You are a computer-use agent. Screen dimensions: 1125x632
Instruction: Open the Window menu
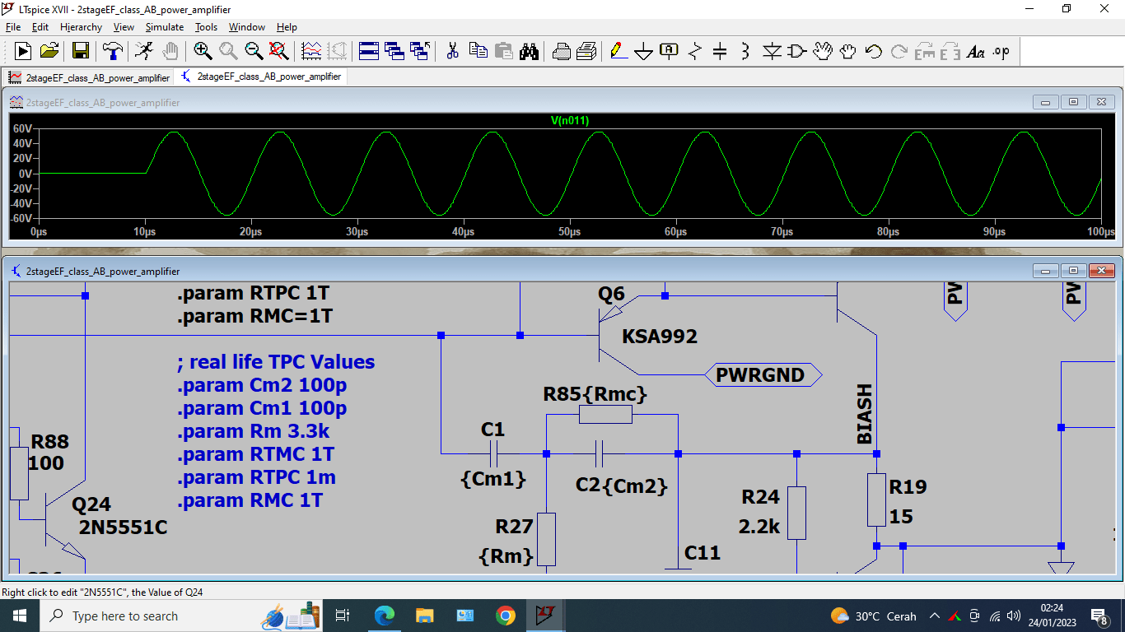coord(247,27)
